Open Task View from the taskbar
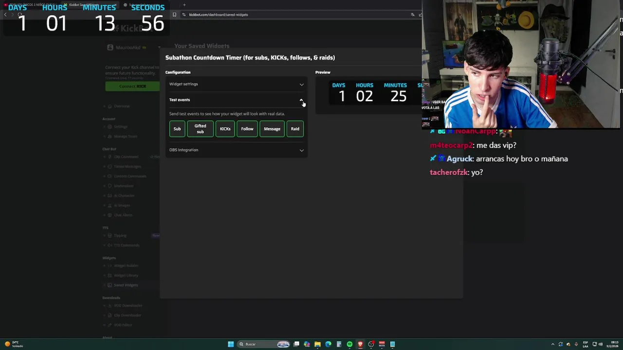Viewport: 623px width, 350px height. click(x=296, y=344)
